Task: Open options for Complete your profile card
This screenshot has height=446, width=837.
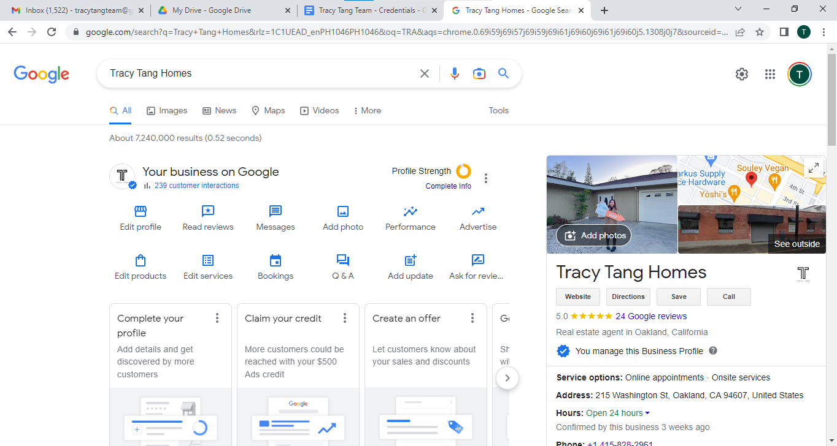Action: pos(217,318)
